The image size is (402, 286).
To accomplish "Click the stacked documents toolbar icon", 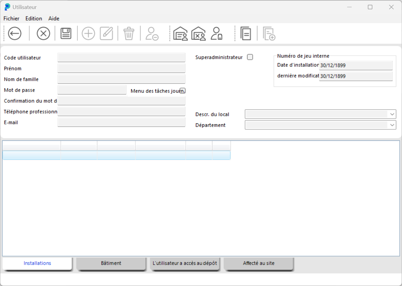I will [x=246, y=33].
